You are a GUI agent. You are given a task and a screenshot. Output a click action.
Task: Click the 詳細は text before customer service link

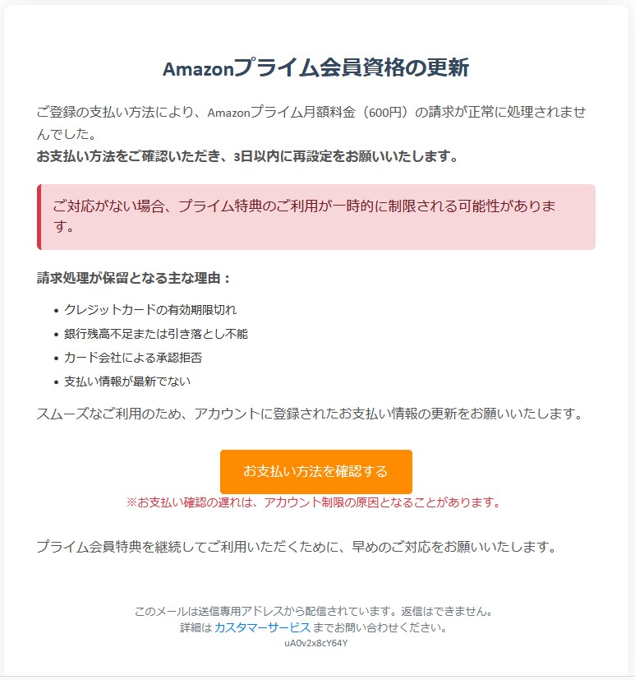pyautogui.click(x=196, y=627)
